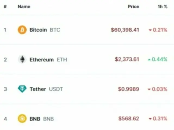174x130 pixels.
Task: Sort by the # rank column header
Action: pyautogui.click(x=5, y=6)
